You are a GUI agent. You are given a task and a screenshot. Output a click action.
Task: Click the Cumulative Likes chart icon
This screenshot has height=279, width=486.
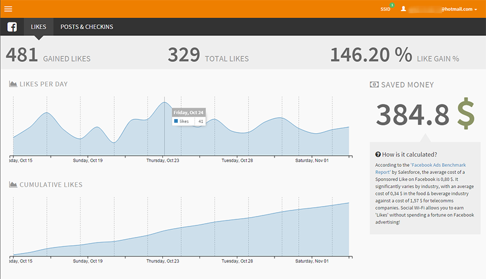[13, 185]
